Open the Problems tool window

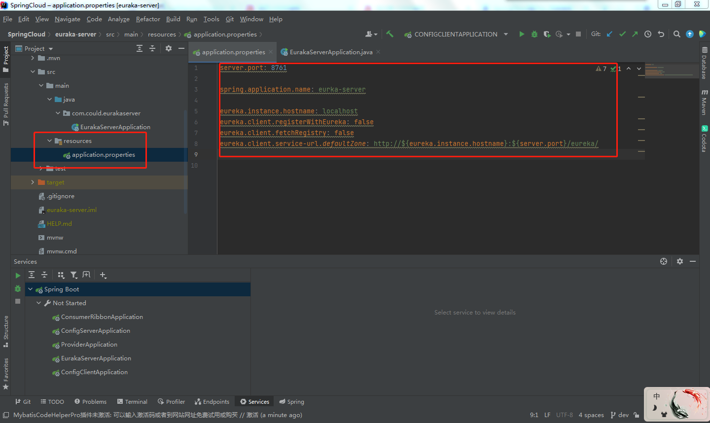tap(90, 402)
